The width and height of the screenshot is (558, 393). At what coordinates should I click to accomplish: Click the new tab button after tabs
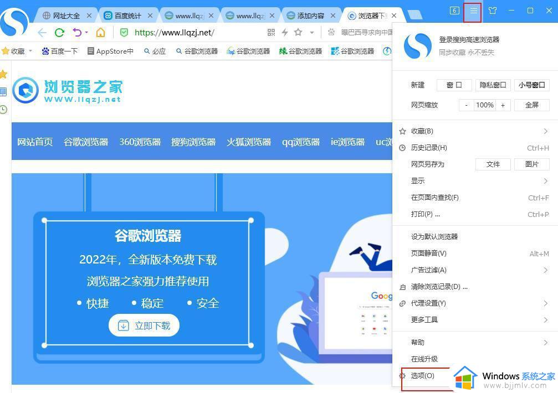point(414,15)
